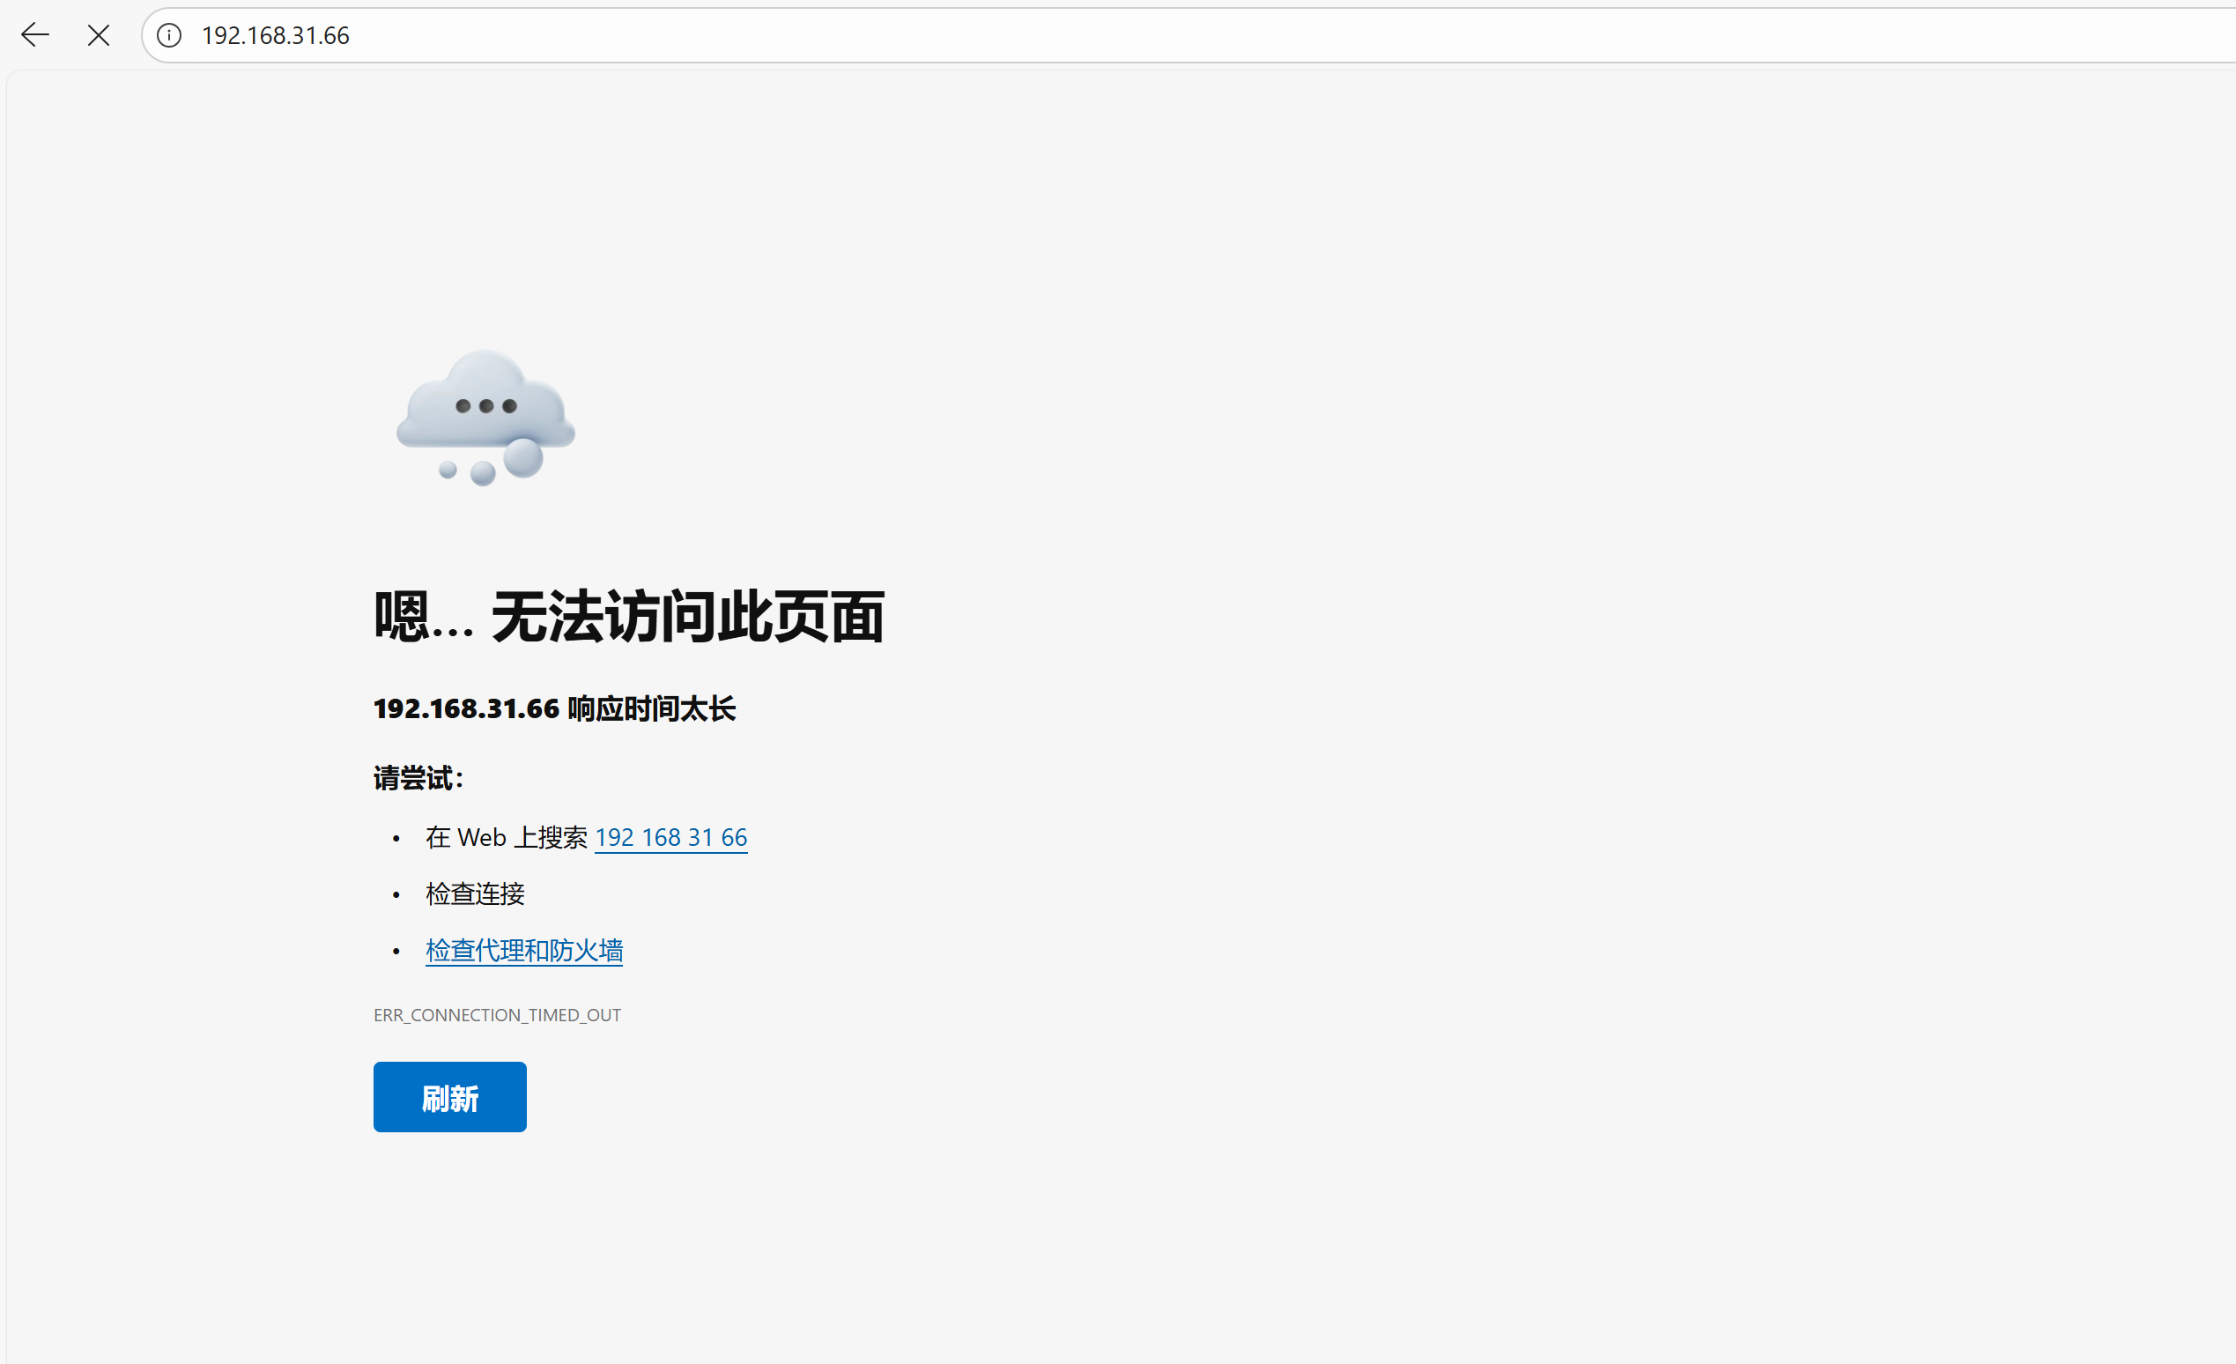Click the back arrow navigation button
The width and height of the screenshot is (2236, 1364).
(x=35, y=35)
